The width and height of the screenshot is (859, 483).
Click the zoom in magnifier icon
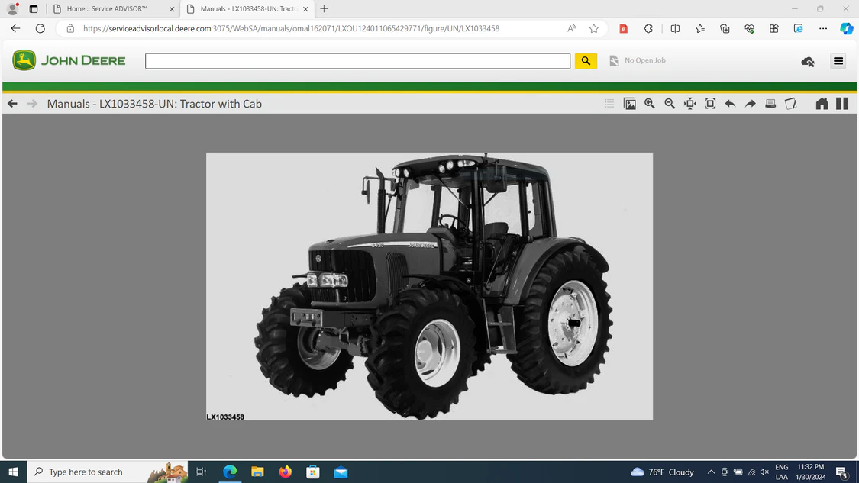pyautogui.click(x=650, y=104)
